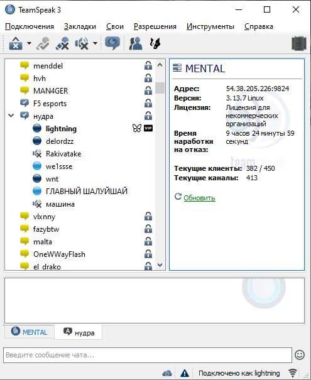Click the yellow channel icon beside menddel
The height and width of the screenshot is (380, 311).
point(25,65)
